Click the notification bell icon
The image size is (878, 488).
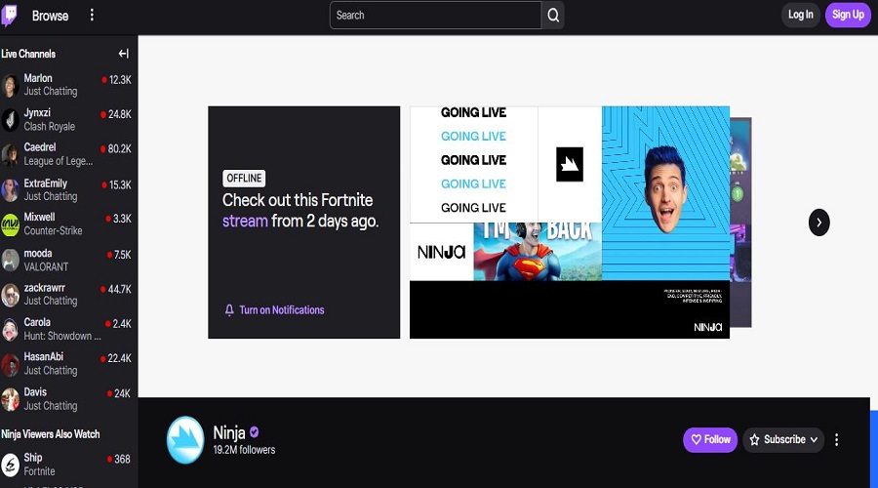[229, 310]
